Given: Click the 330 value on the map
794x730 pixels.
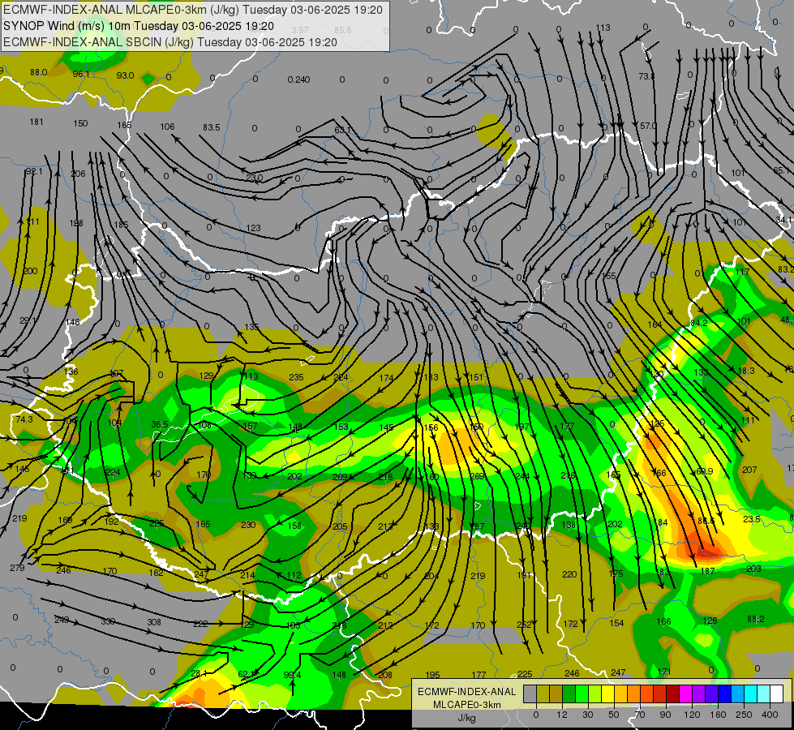Looking at the screenshot, I should click(x=108, y=621).
